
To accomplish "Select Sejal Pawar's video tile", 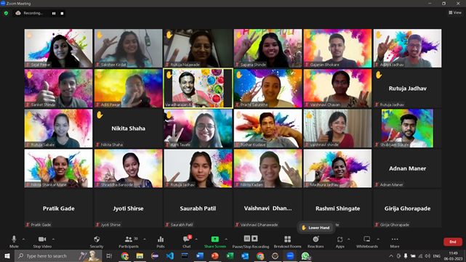I will point(59,48).
